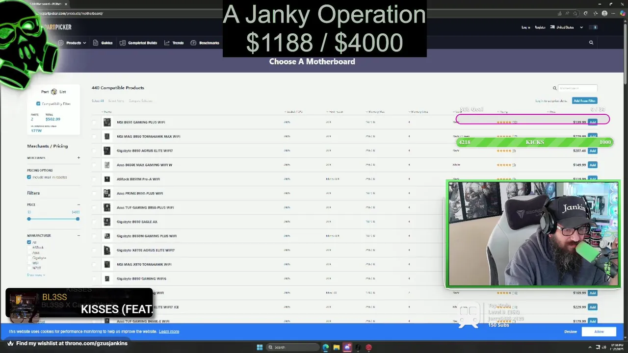Click the browser refresh icon
The image size is (628, 353).
pyautogui.click(x=585, y=13)
